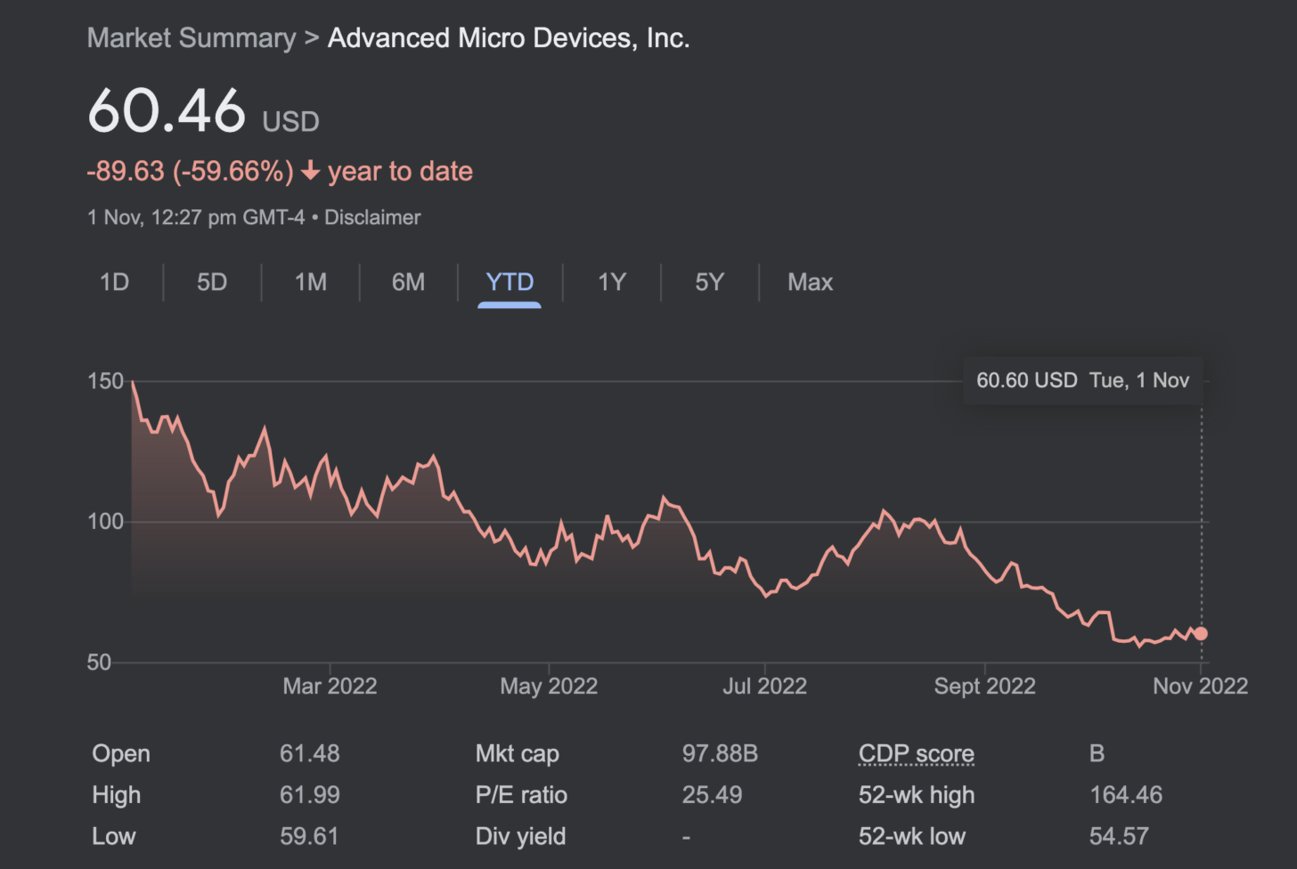Select the YTD tab
The image size is (1297, 869).
point(510,282)
